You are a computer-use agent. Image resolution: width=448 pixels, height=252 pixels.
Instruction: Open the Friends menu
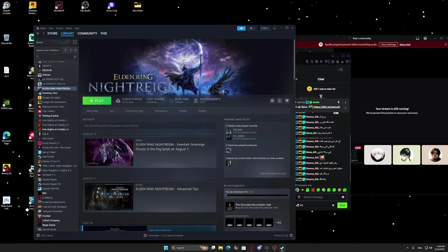click(x=59, y=28)
